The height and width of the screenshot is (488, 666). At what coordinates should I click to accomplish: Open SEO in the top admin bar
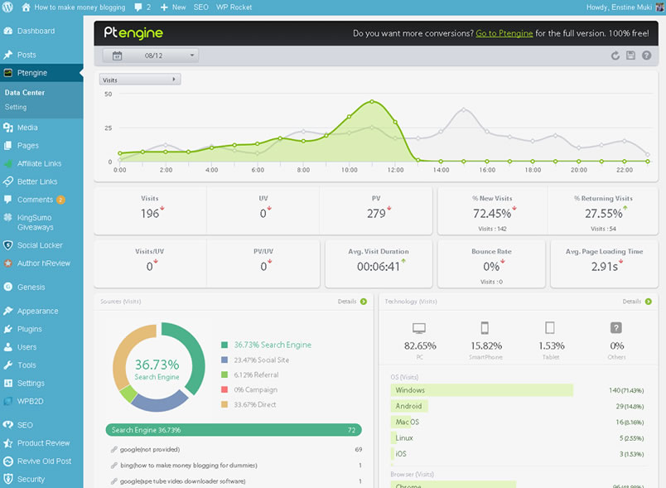point(201,7)
